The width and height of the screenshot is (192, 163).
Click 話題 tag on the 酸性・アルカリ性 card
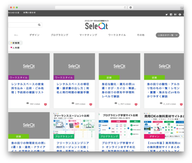coord(154,77)
